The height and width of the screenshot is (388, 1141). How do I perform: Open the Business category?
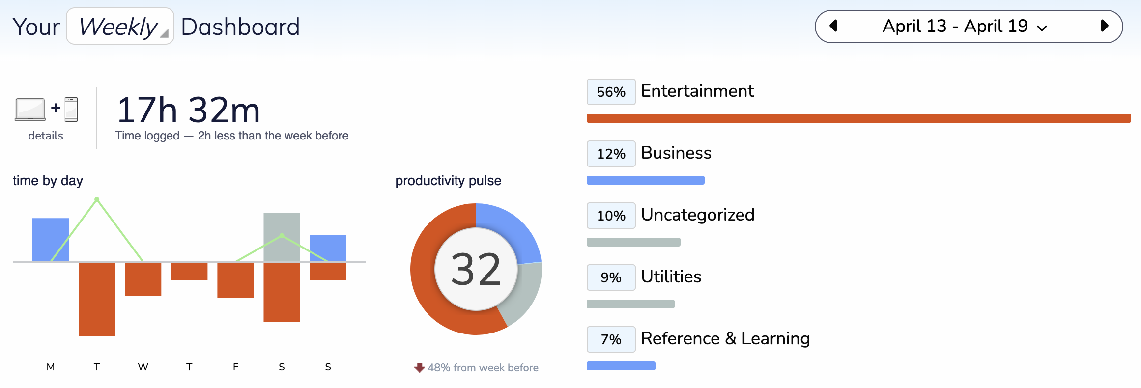[x=676, y=153]
